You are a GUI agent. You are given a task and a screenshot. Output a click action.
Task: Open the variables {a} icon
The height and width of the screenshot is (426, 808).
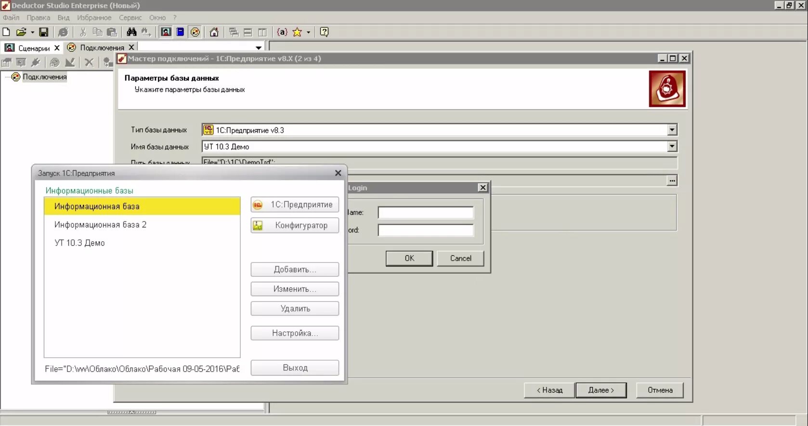(282, 32)
